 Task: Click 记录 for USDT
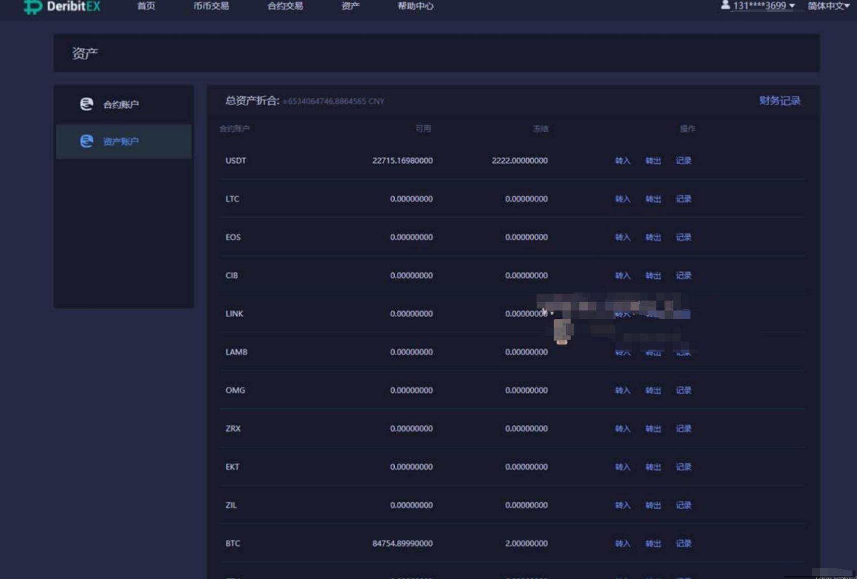pyautogui.click(x=683, y=161)
